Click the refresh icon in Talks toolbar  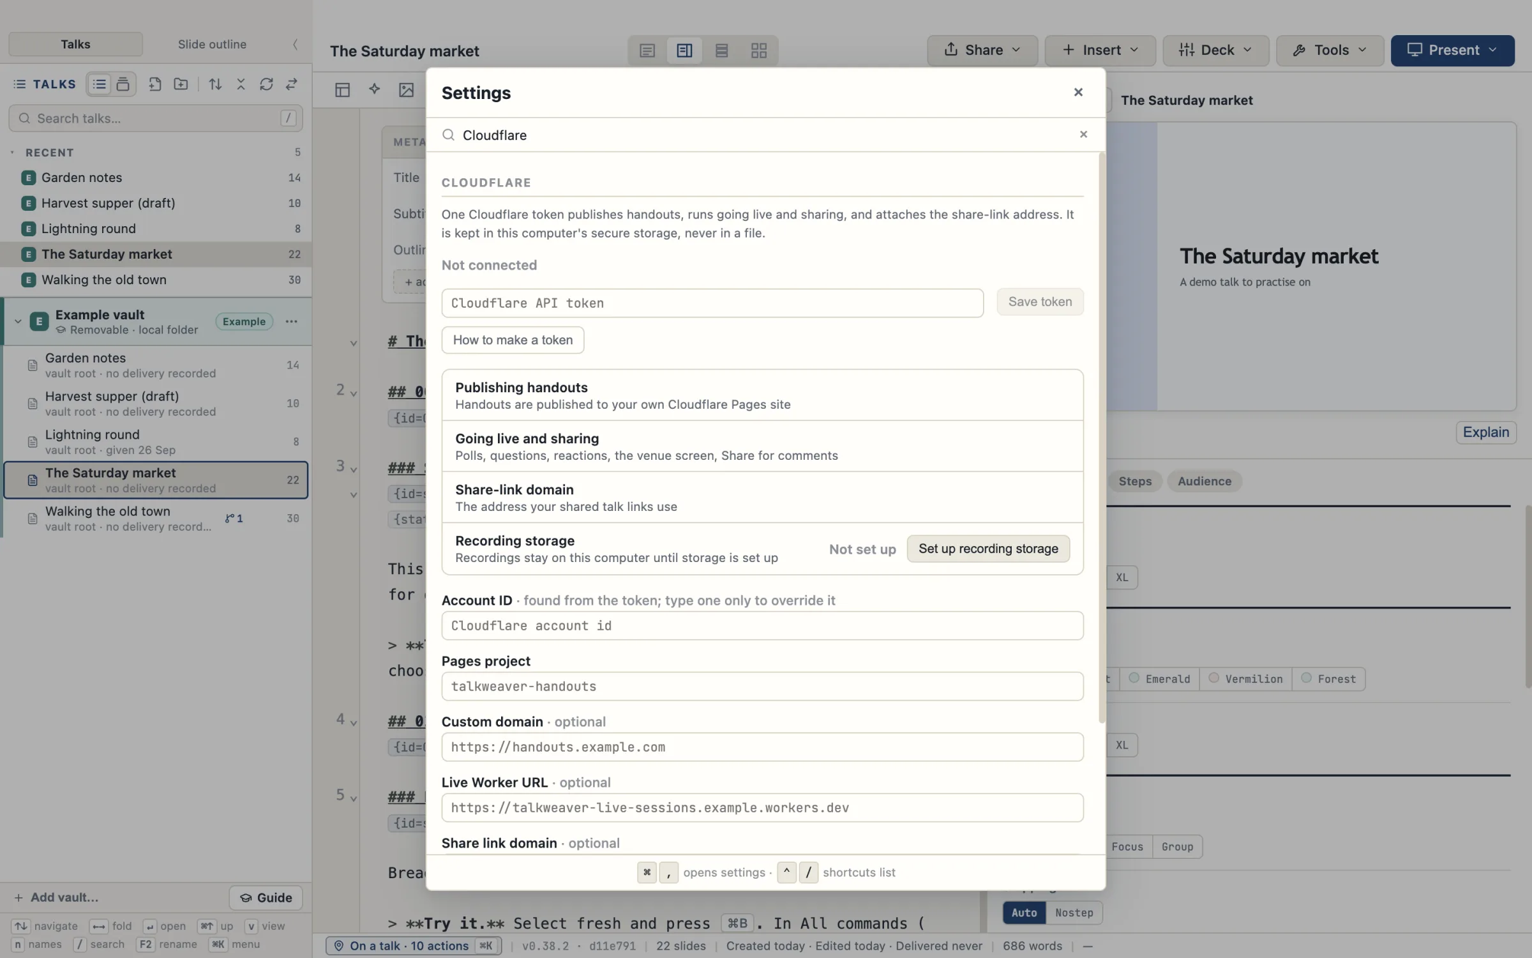tap(266, 84)
